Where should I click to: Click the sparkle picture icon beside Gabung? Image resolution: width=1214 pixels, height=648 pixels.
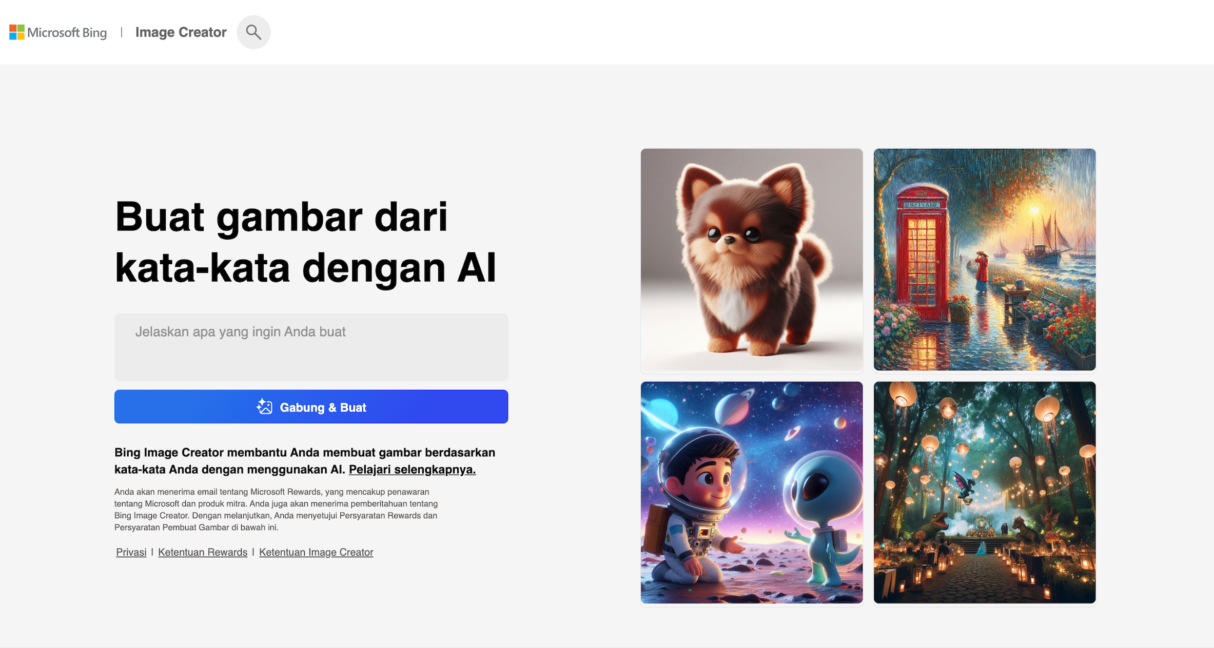(264, 406)
